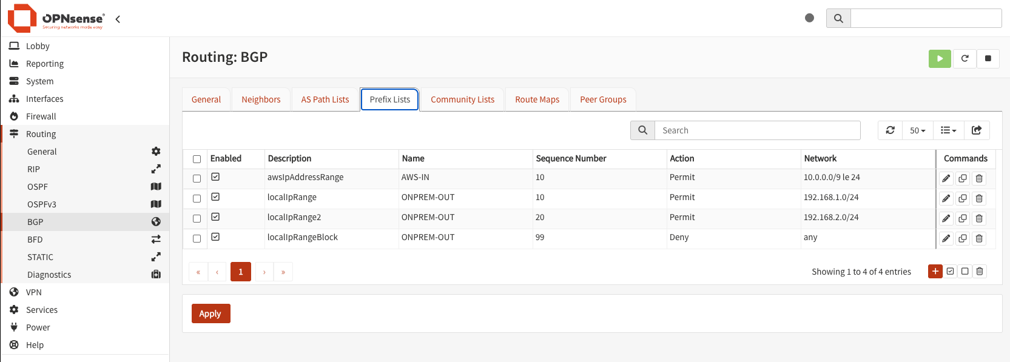Click the top global search input

pos(926,18)
